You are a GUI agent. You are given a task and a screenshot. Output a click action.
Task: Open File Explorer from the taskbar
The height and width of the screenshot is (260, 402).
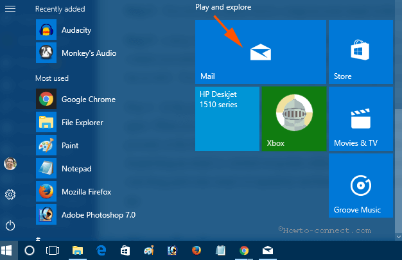[78, 250]
